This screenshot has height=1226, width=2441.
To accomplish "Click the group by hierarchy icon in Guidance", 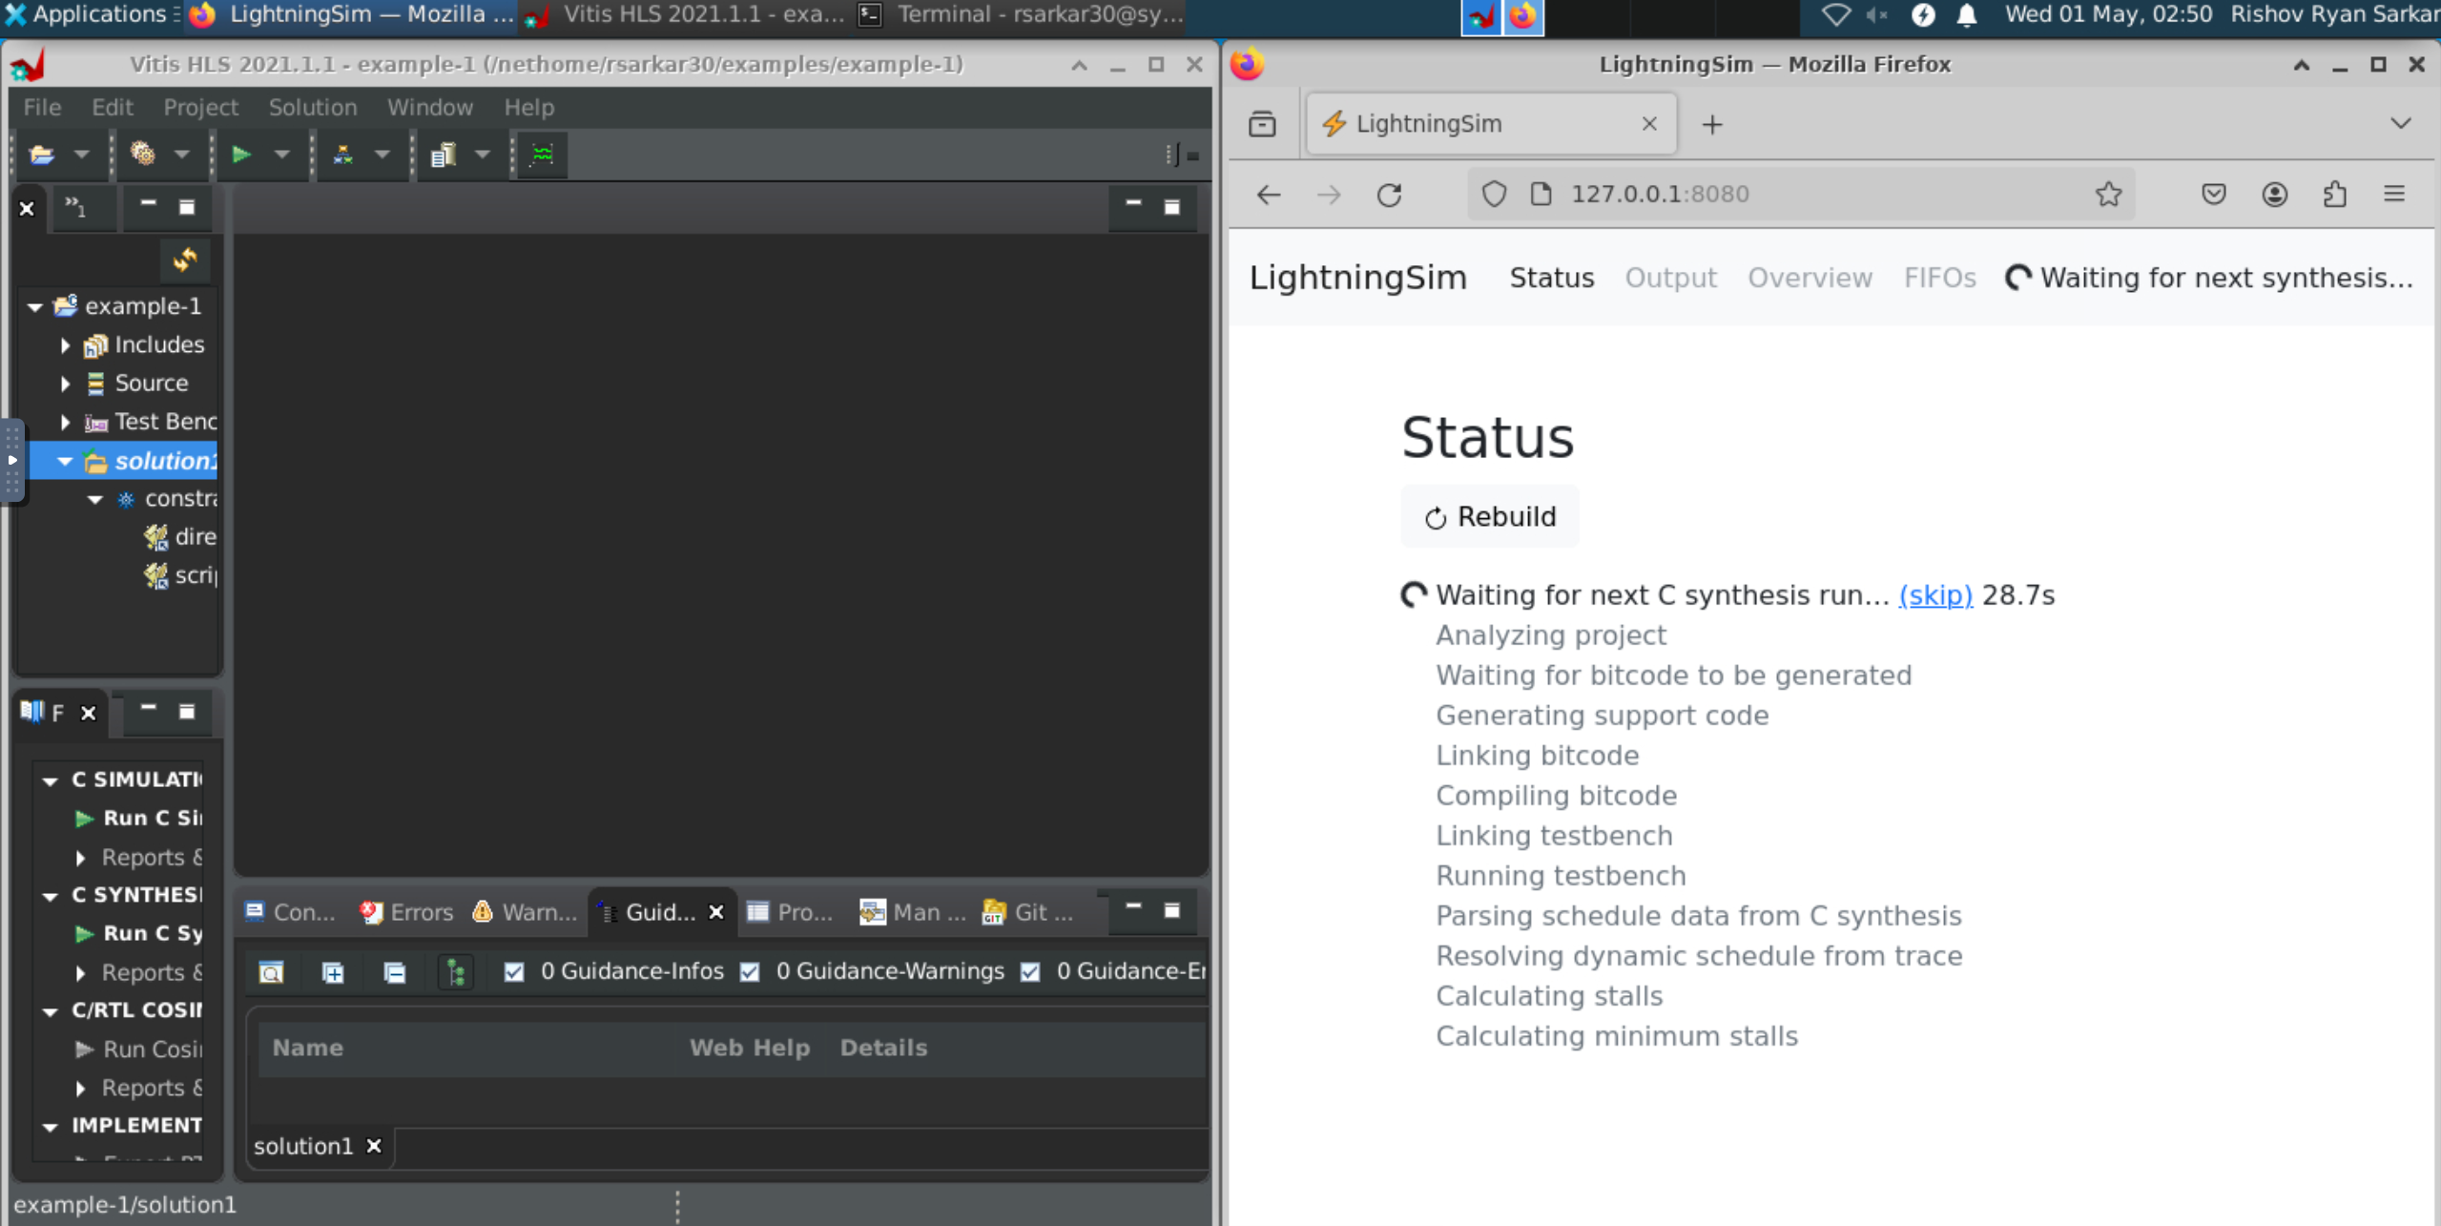I will point(456,972).
